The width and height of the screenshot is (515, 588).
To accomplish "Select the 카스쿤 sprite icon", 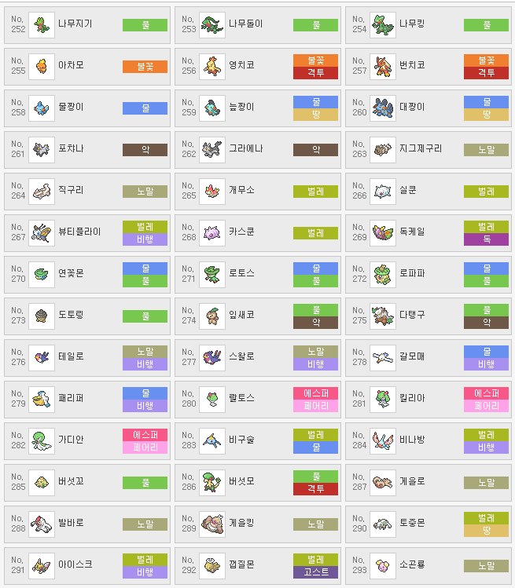I will [212, 233].
